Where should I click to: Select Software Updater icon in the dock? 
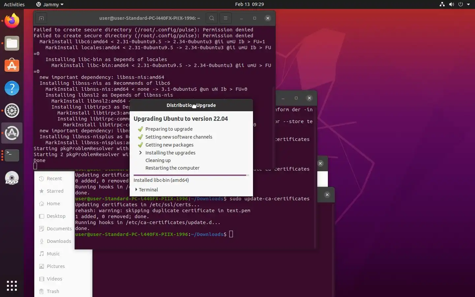point(12,133)
